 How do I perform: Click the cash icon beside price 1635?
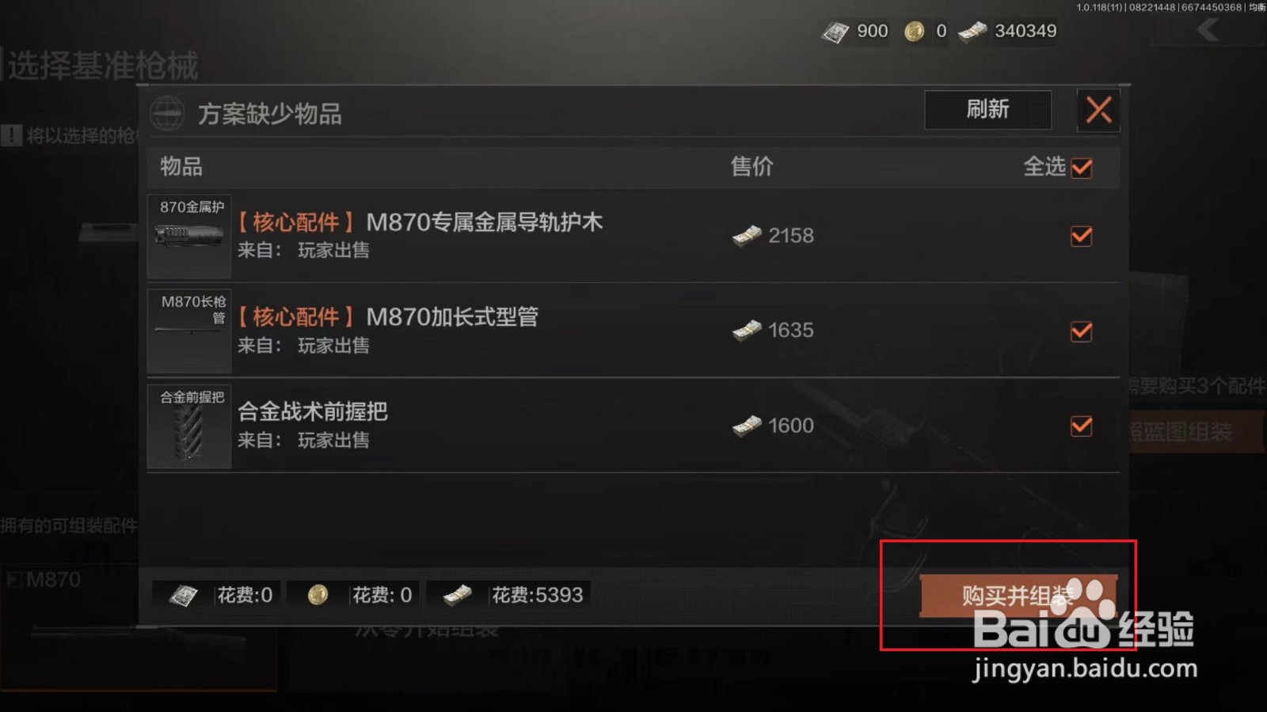point(747,330)
